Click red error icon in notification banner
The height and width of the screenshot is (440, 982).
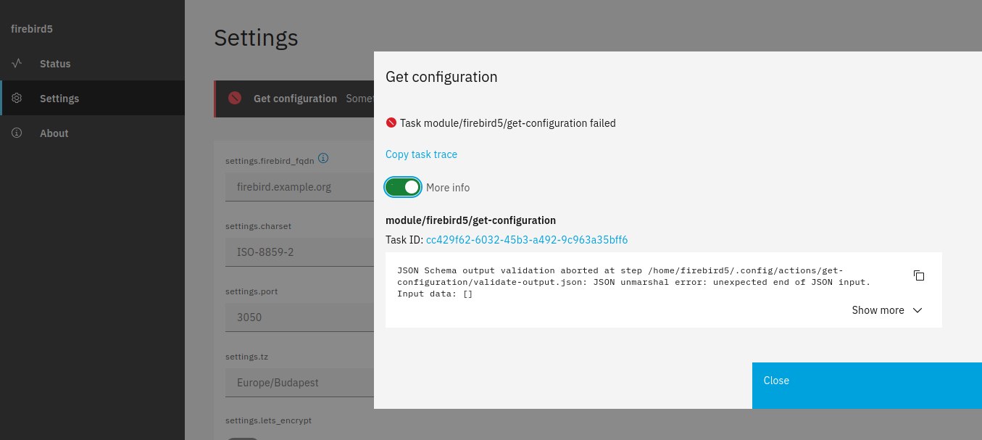pos(235,99)
